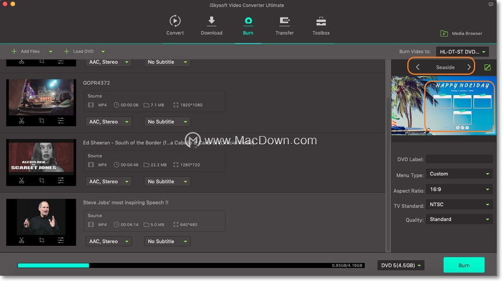
Task: Click the 00:04:46 duration of Ed Sheeran
Action: pyautogui.click(x=129, y=165)
